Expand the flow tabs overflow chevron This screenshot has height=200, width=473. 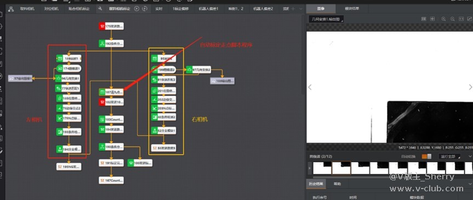click(301, 9)
